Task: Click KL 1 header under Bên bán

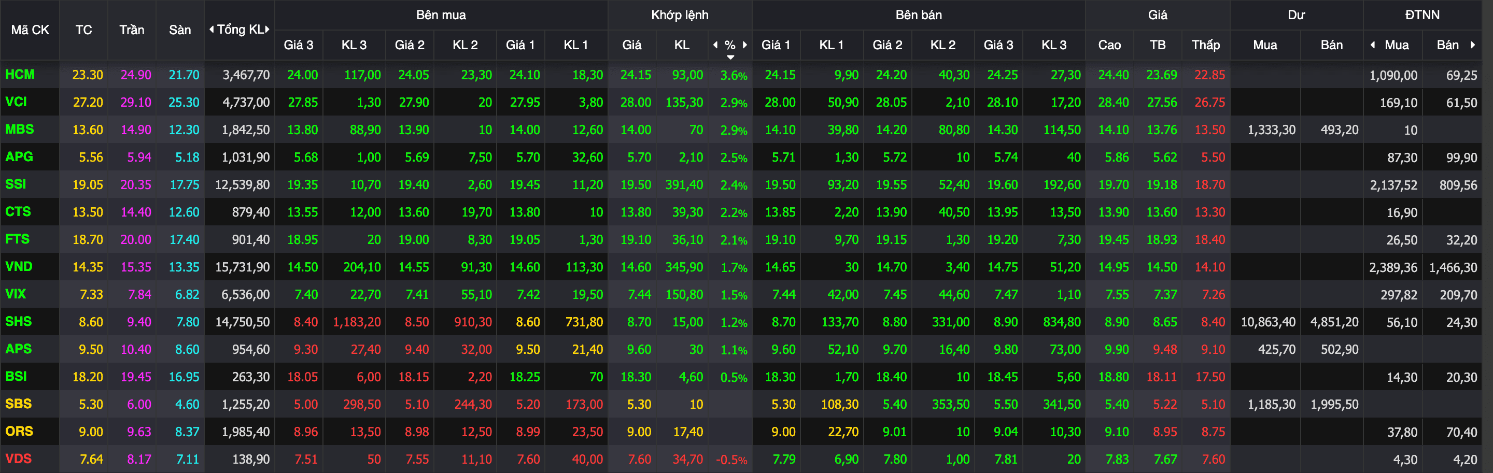Action: [x=831, y=45]
